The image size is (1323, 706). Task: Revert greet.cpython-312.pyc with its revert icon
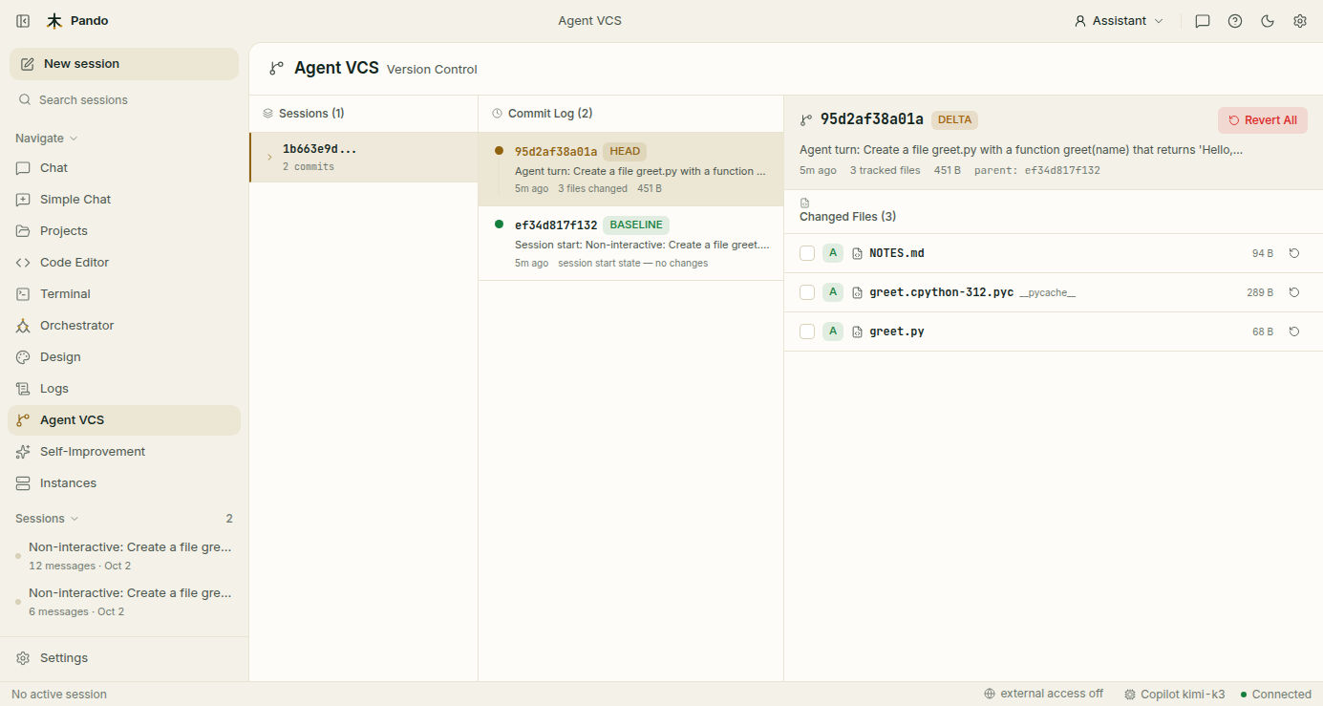[1294, 292]
